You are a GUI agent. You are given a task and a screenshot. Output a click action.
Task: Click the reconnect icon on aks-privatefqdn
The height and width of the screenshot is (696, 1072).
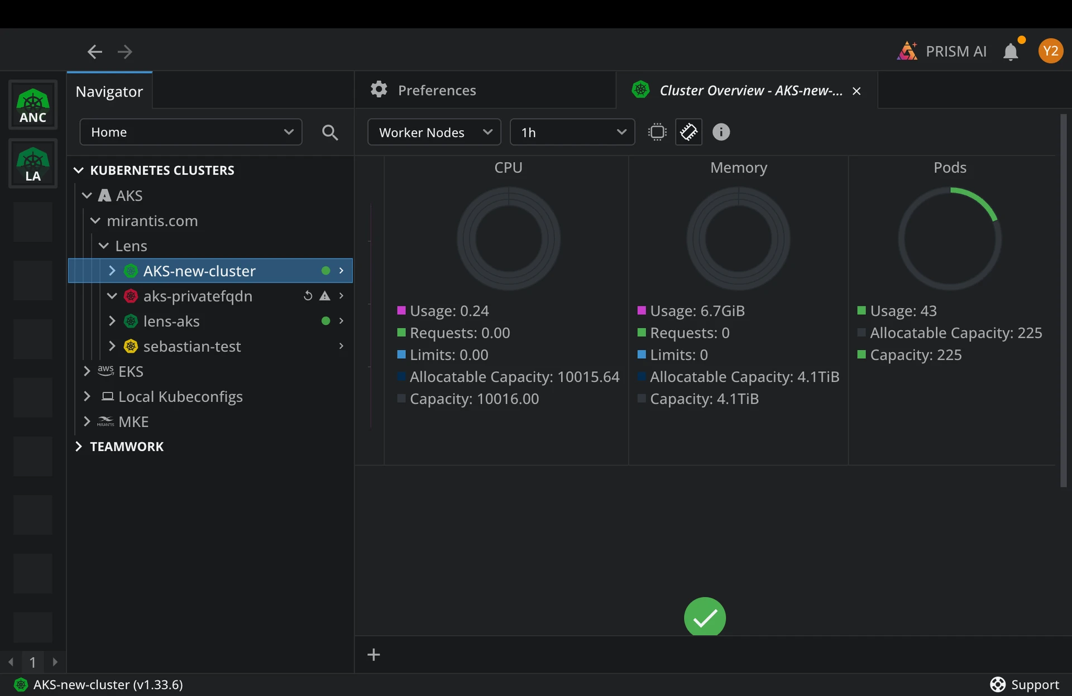(308, 296)
